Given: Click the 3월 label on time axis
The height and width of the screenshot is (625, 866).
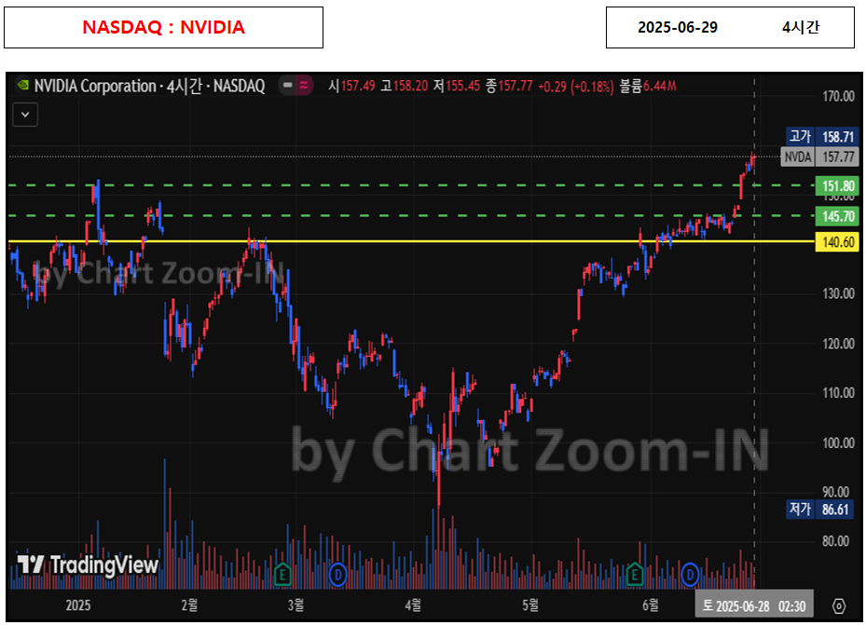Looking at the screenshot, I should tap(296, 605).
